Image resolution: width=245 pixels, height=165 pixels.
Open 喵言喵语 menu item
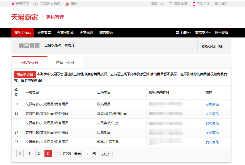tap(106, 33)
